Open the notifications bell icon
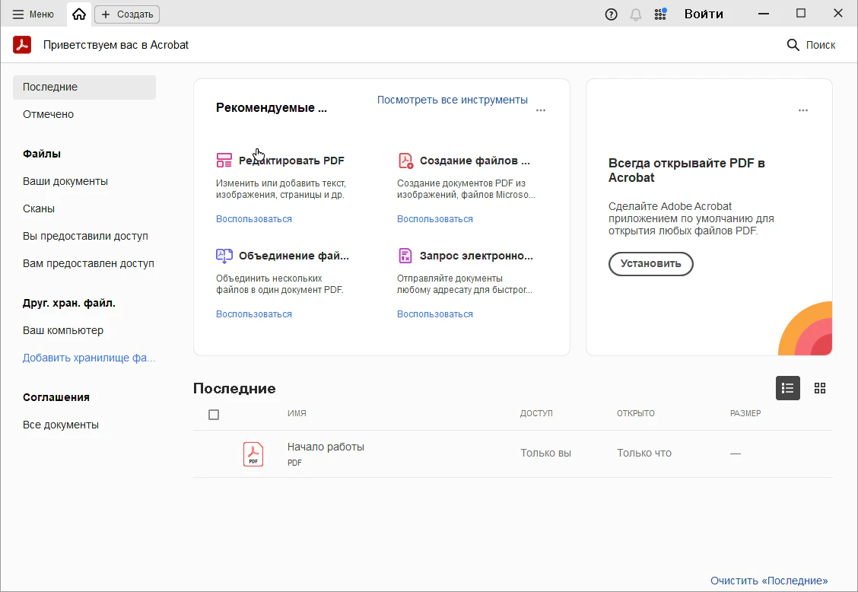858x592 pixels. pyautogui.click(x=636, y=14)
